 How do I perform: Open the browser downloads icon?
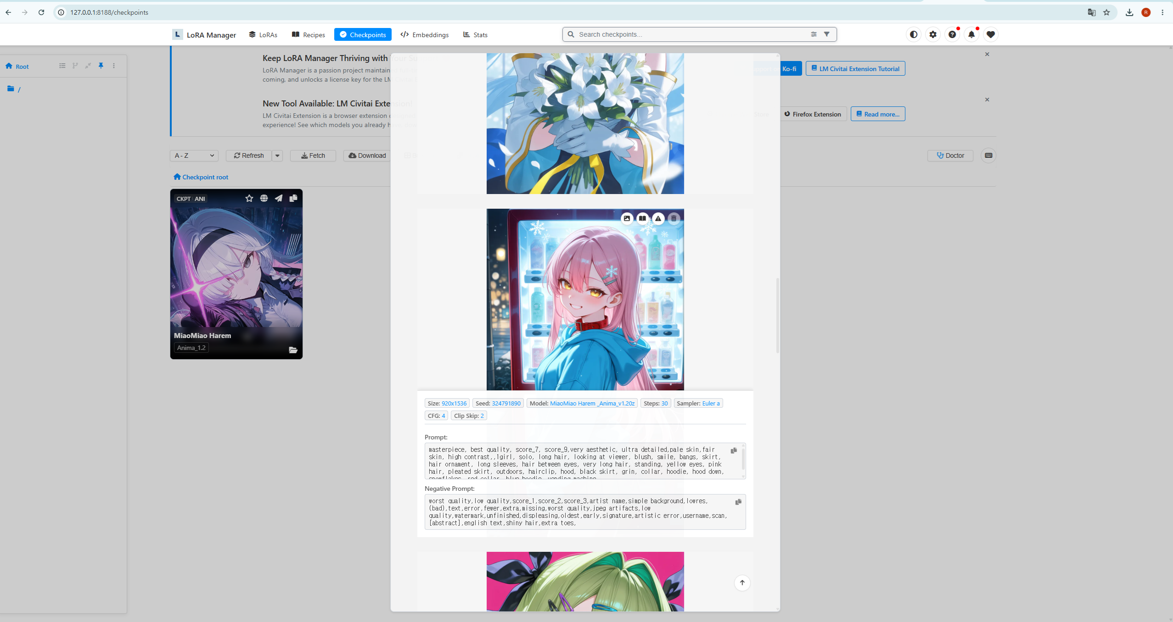pos(1129,12)
